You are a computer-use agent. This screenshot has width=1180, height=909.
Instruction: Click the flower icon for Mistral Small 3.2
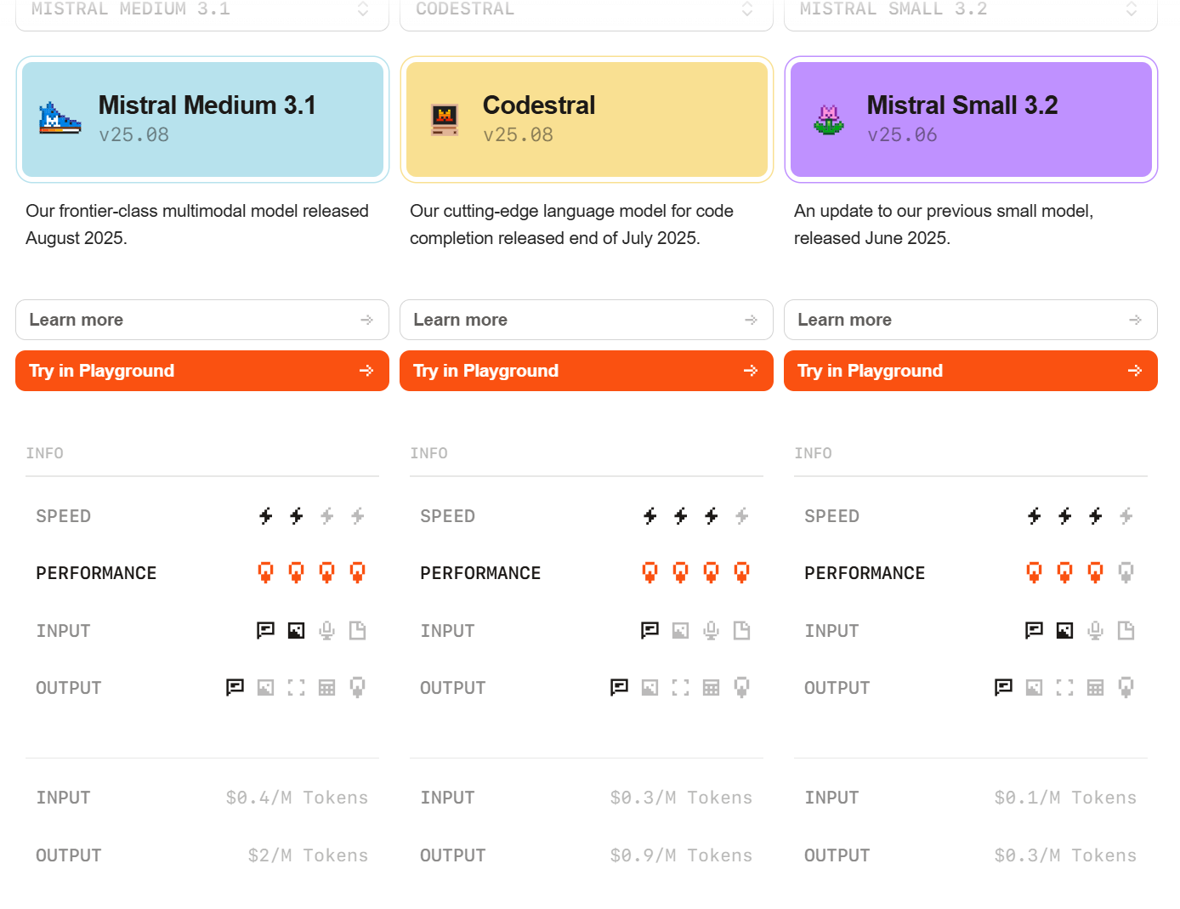point(829,119)
